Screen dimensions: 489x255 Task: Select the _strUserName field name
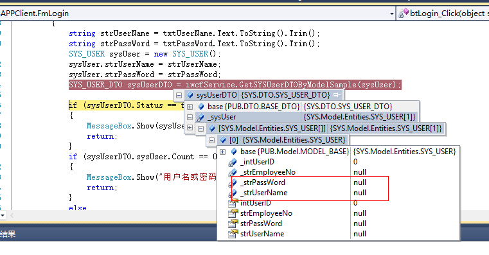(x=264, y=193)
